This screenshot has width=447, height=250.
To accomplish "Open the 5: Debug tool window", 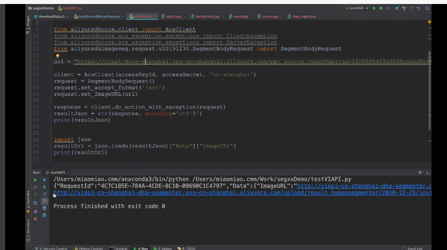I will 162,248.
